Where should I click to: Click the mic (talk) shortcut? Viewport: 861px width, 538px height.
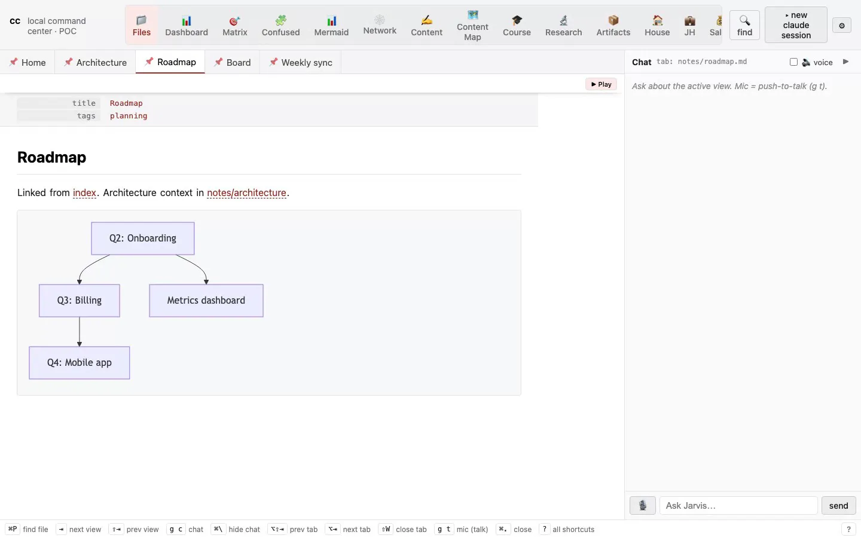pos(461,529)
